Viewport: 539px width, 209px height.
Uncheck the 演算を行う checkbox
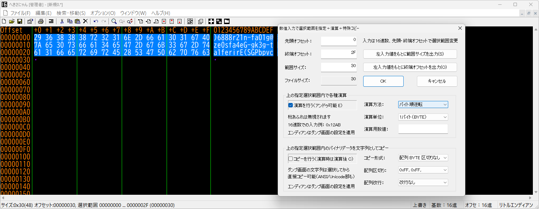(x=291, y=105)
